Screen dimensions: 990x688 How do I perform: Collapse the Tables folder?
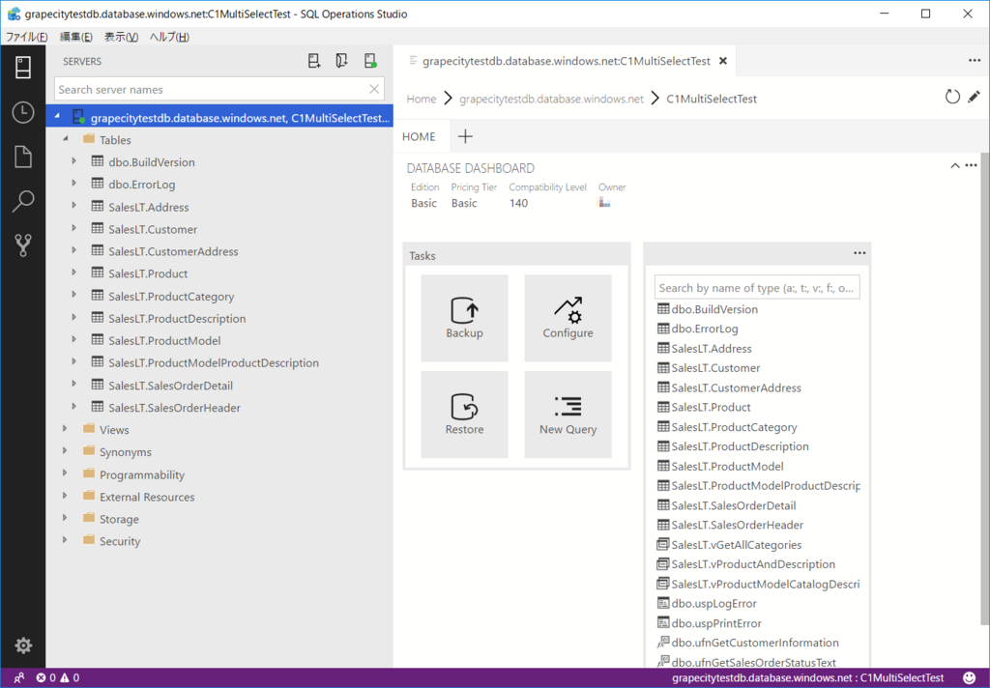[66, 138]
